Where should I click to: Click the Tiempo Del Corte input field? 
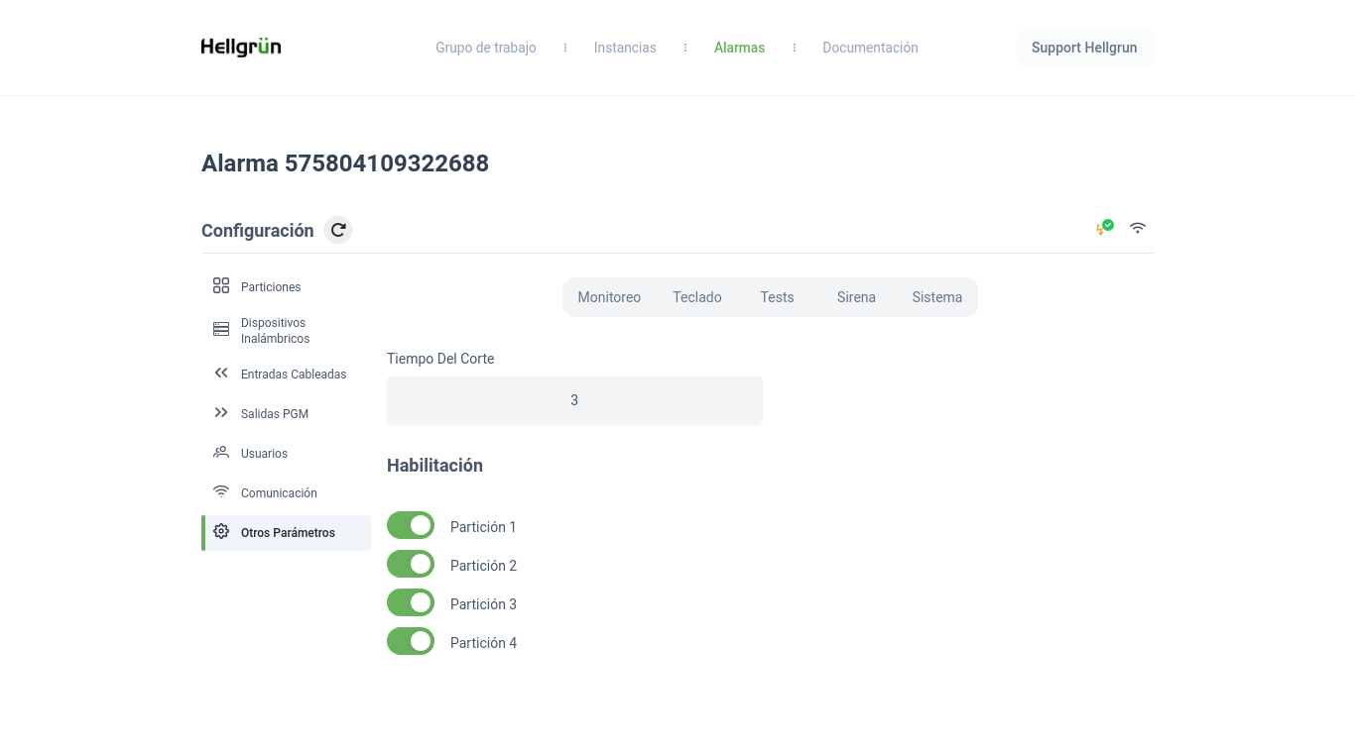(x=574, y=400)
